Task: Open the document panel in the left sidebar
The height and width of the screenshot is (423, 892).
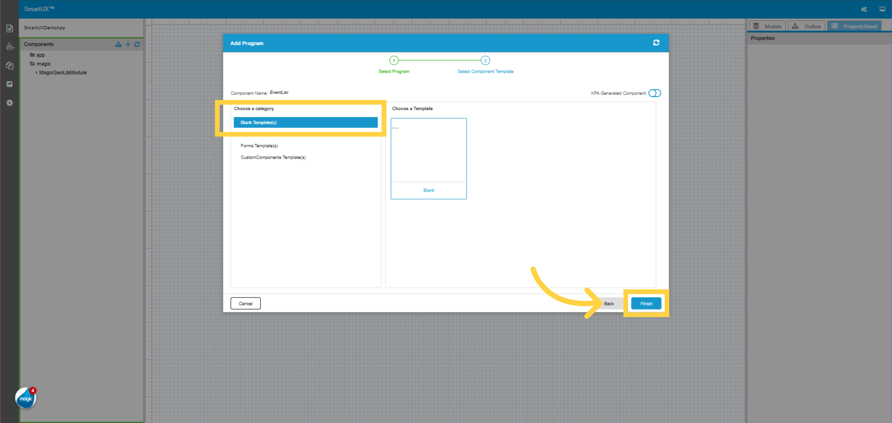Action: [9, 28]
